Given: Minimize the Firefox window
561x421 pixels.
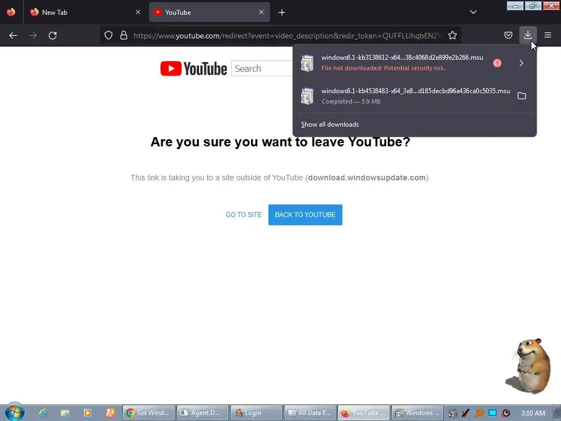Looking at the screenshot, I should point(515,5).
